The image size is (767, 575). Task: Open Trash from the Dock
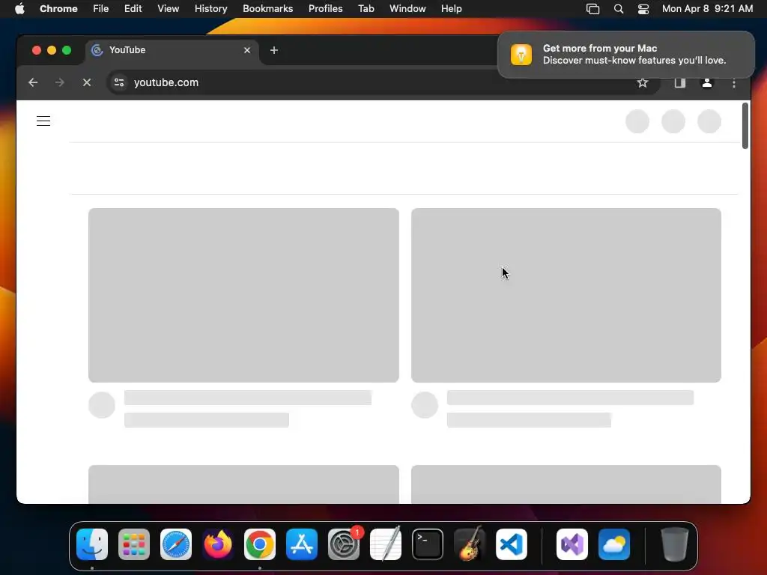tap(675, 544)
